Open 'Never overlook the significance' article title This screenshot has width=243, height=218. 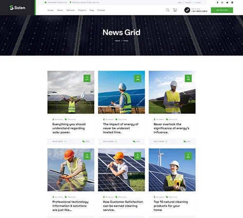point(172,128)
